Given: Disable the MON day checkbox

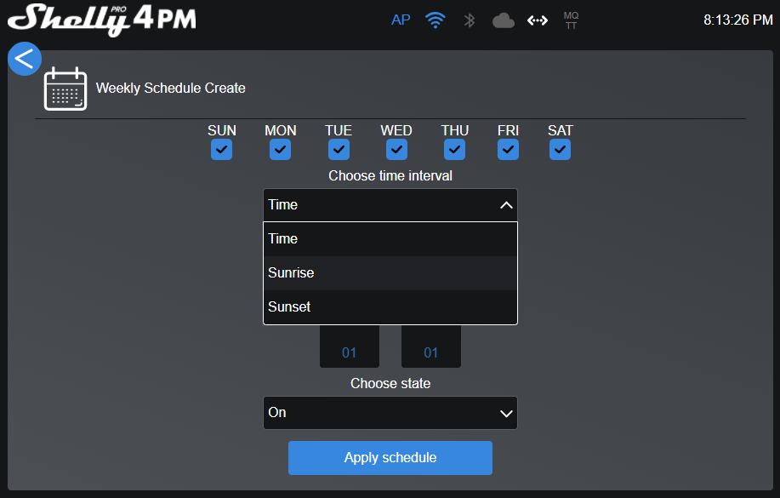Looking at the screenshot, I should pos(280,150).
